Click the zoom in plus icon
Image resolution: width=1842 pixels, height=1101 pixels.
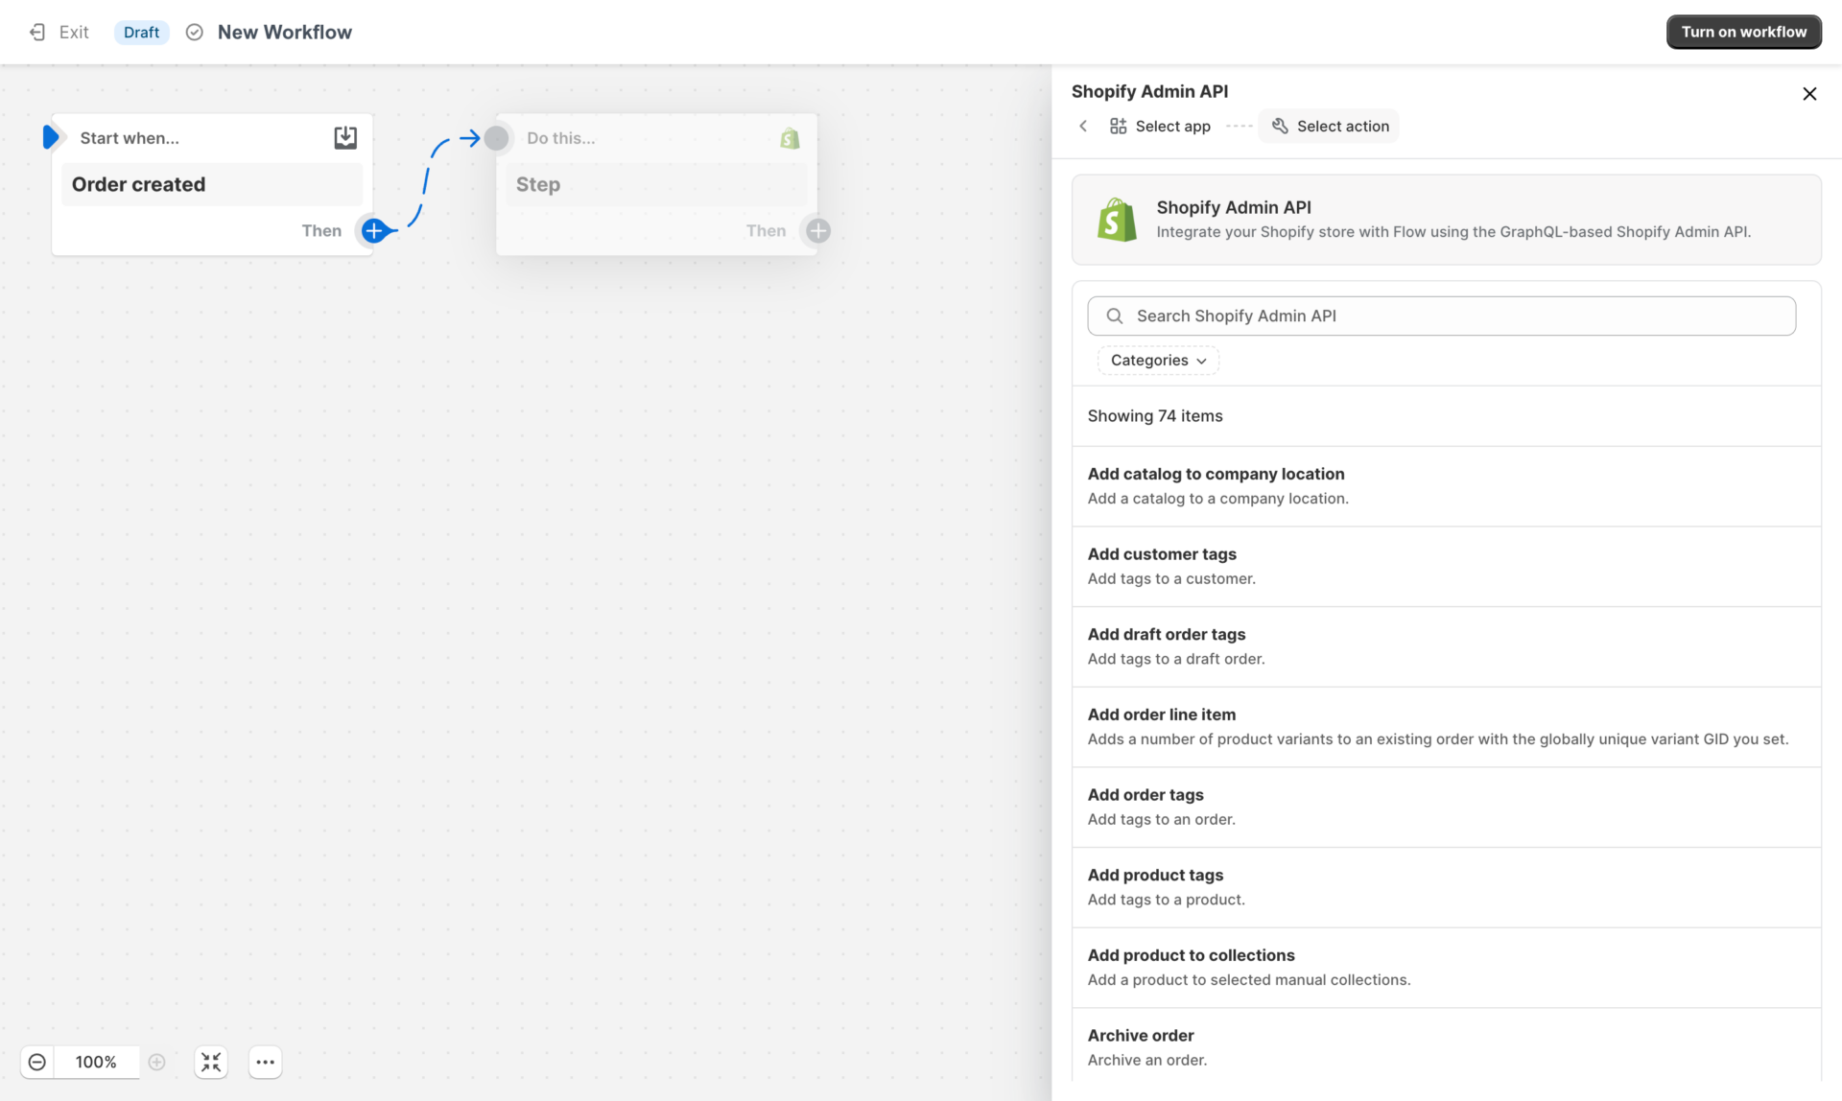click(157, 1062)
